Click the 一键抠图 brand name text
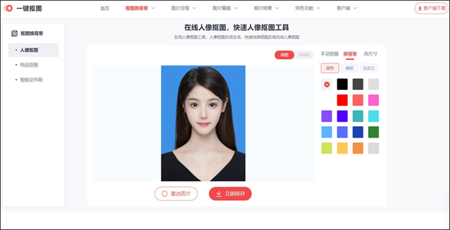Screen dimensions: 450x230 pyautogui.click(x=29, y=9)
